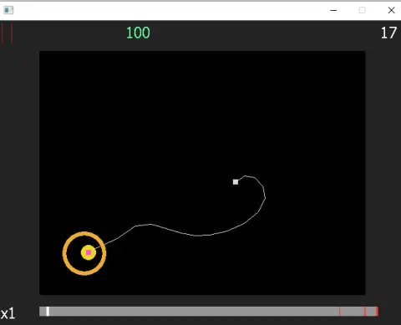Click the gray timeline bar
The image size is (401, 325).
(209, 311)
